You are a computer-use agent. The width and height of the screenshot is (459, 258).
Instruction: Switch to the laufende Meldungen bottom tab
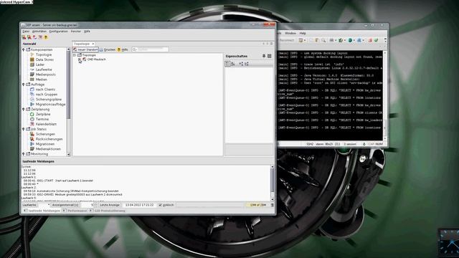pos(42,211)
